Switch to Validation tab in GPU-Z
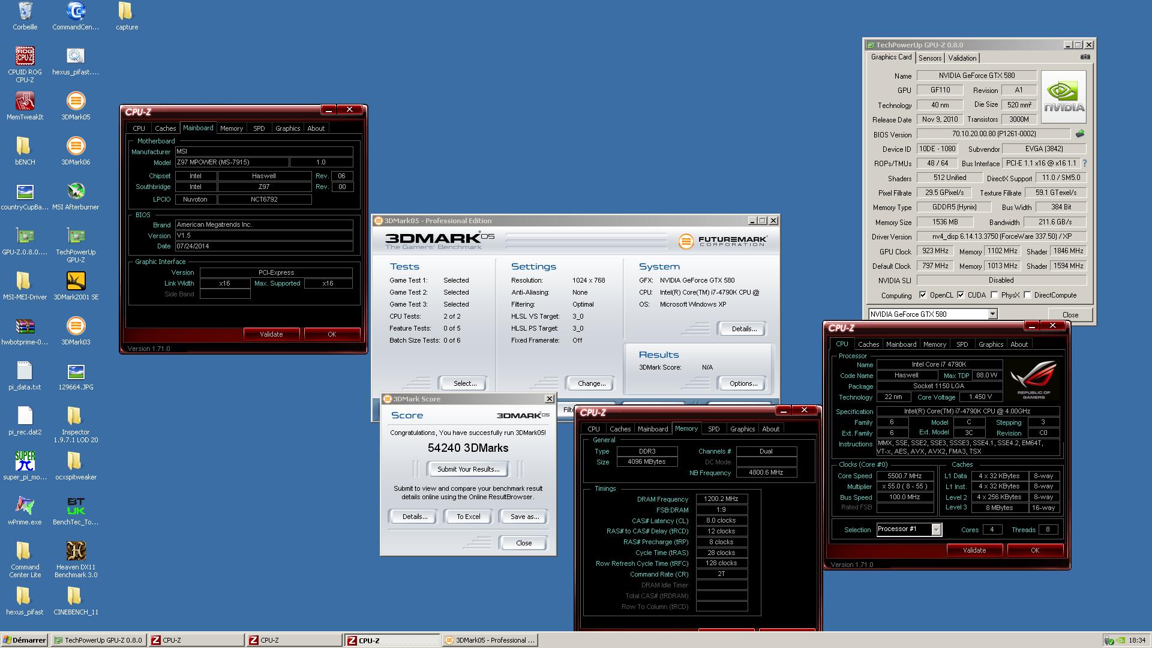1152x648 pixels. [962, 58]
